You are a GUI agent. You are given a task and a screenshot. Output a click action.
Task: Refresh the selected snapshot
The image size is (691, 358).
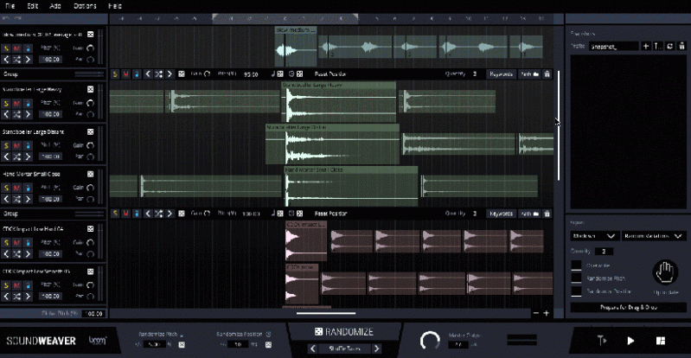(670, 47)
